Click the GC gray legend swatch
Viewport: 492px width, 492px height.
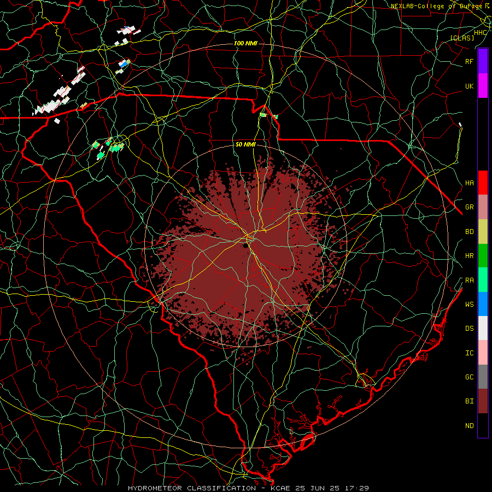(483, 377)
